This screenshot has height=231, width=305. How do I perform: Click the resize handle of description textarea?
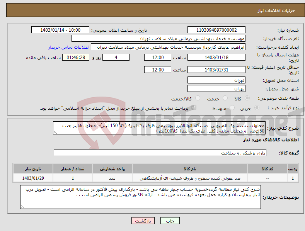click(55, 132)
